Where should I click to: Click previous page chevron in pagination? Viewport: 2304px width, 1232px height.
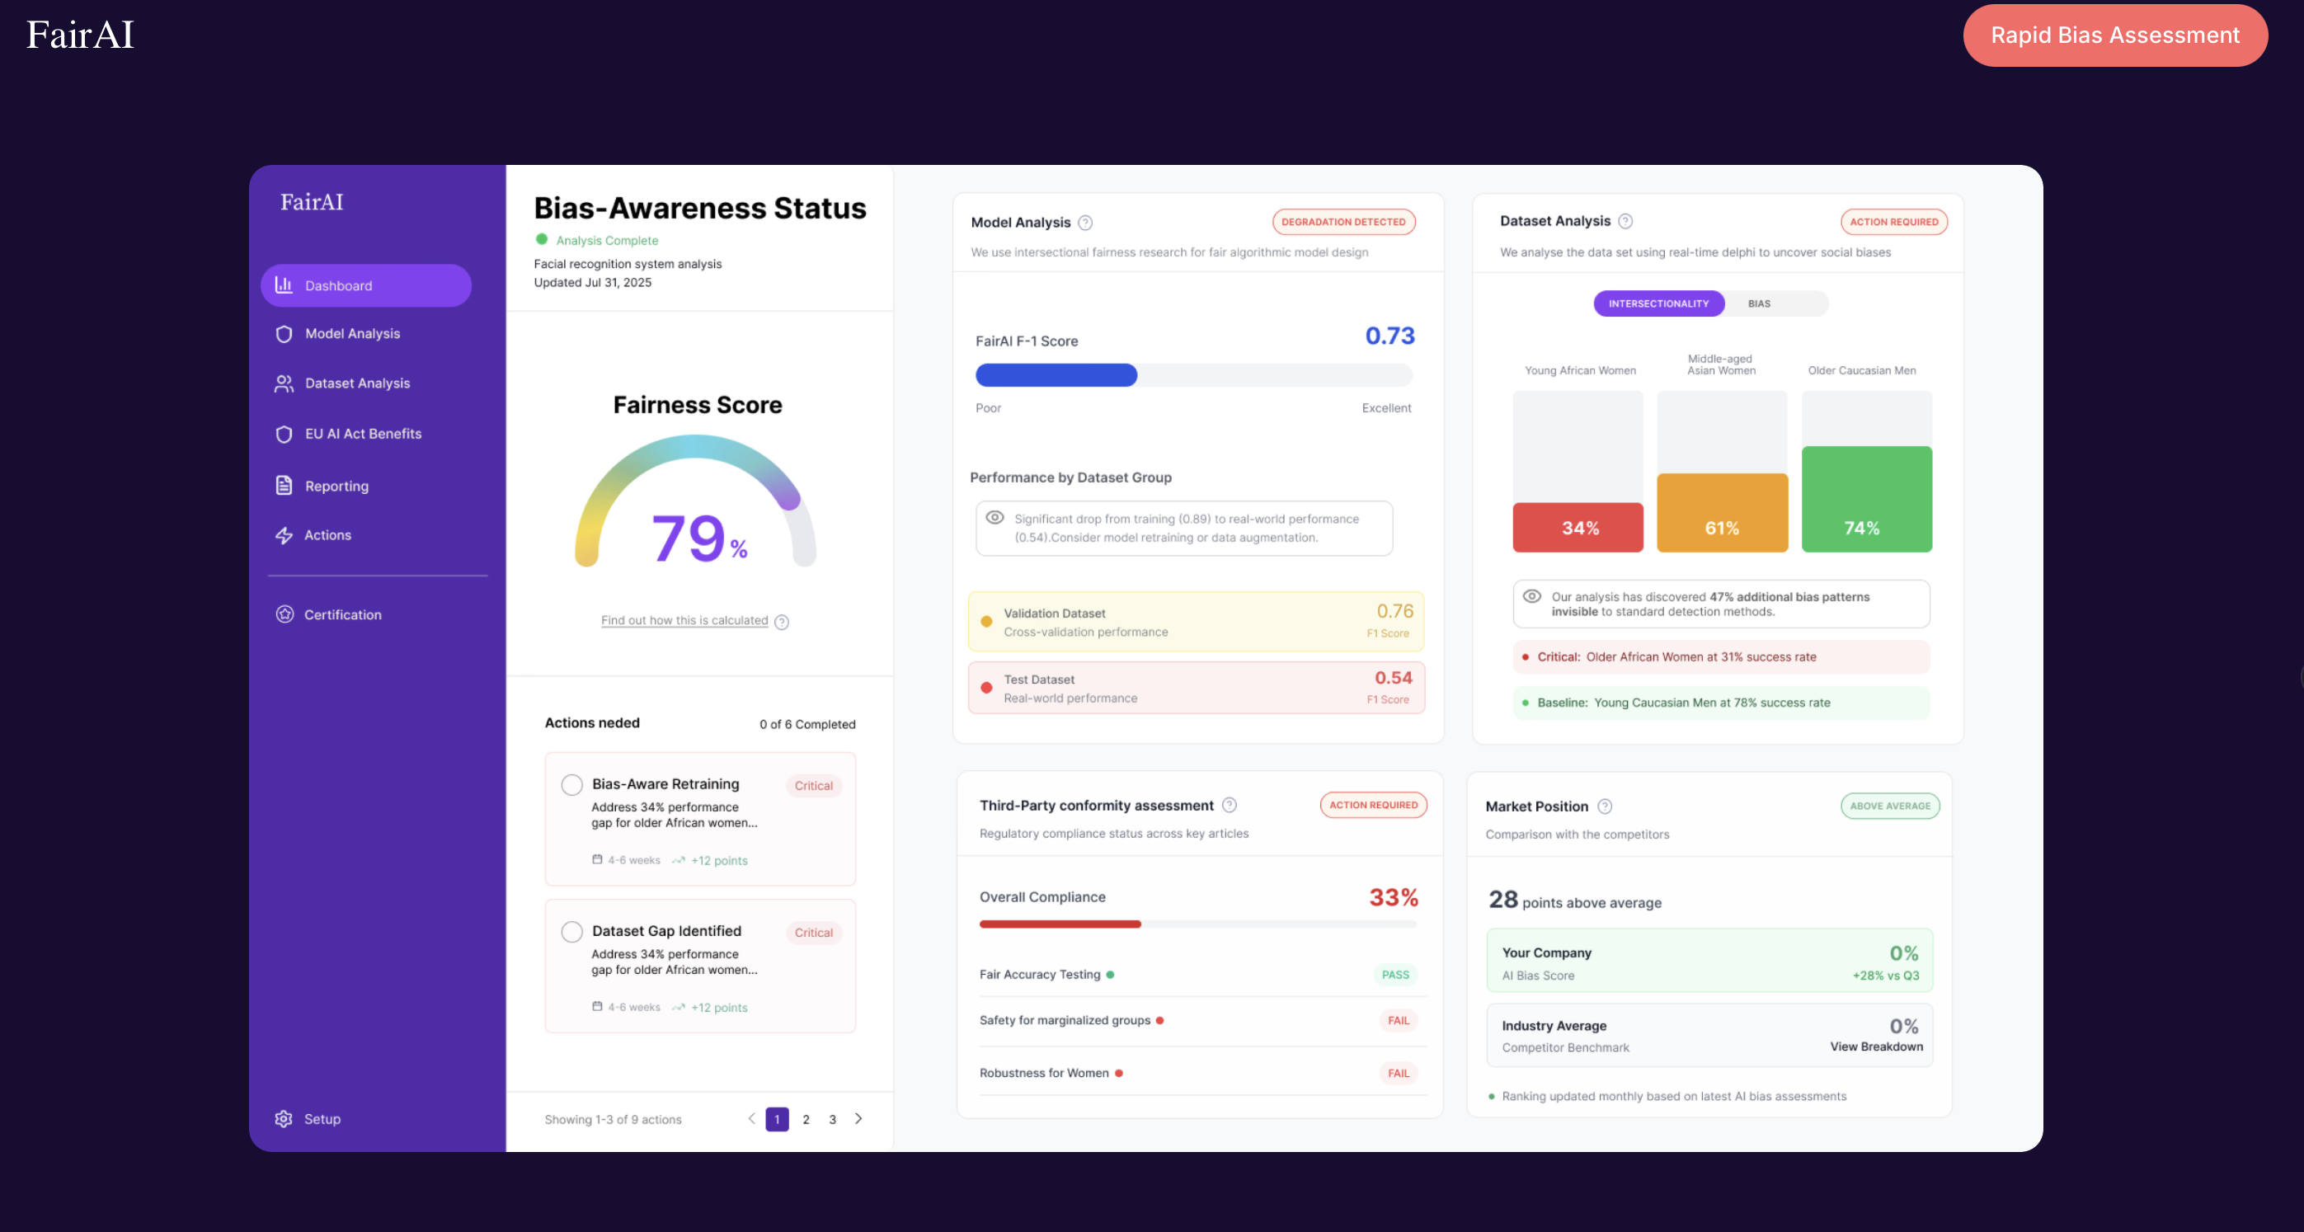coord(751,1119)
